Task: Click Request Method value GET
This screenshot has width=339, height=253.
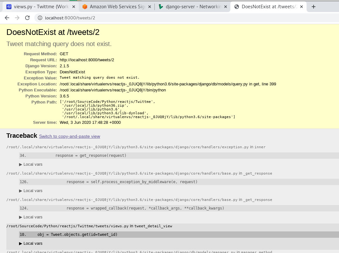Action: (x=64, y=54)
